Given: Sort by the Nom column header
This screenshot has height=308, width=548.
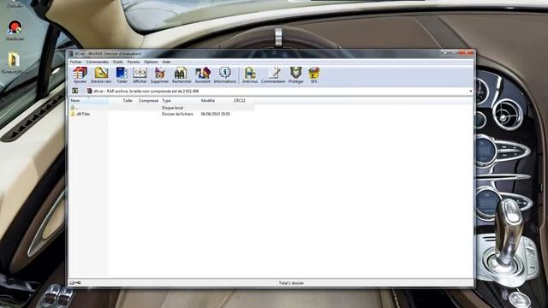Looking at the screenshot, I should coord(88,101).
